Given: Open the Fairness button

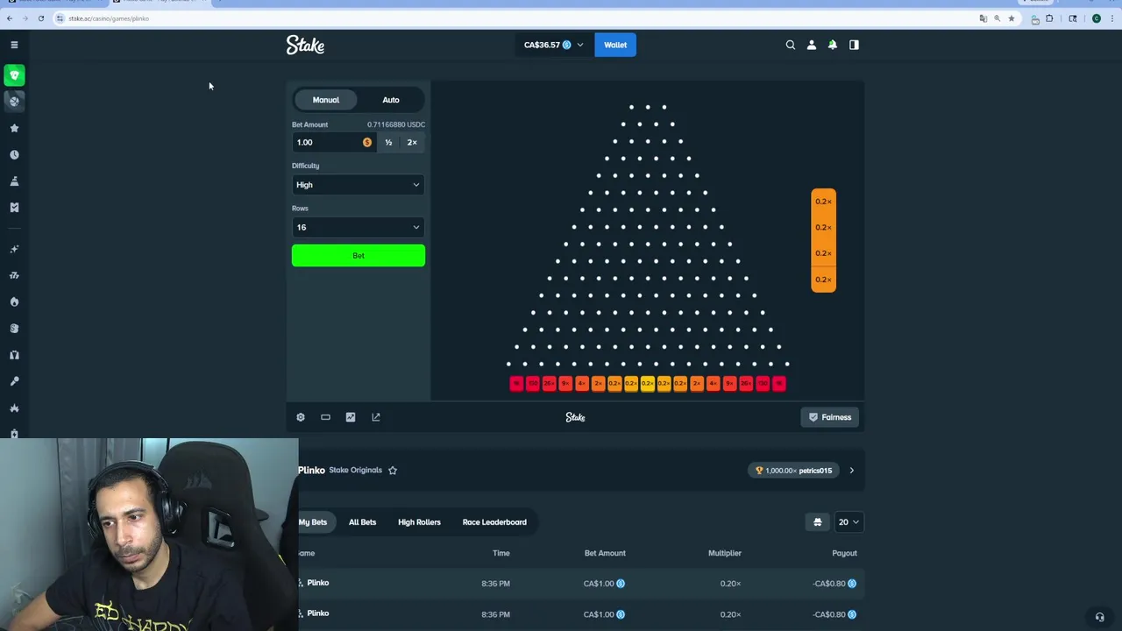Looking at the screenshot, I should tap(830, 417).
